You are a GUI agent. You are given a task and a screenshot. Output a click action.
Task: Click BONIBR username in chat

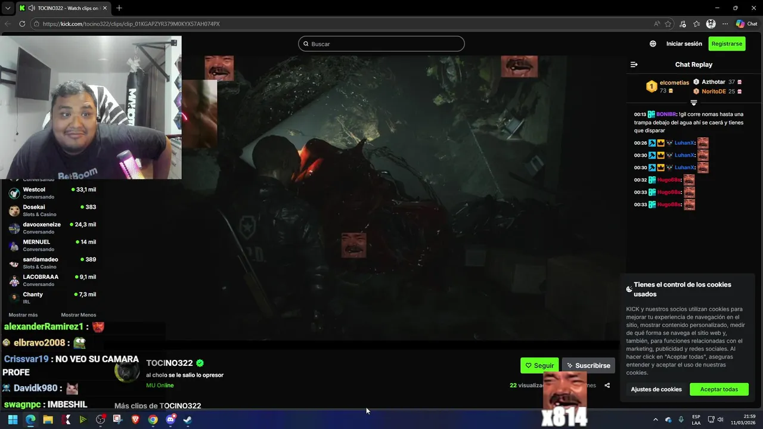tap(666, 114)
